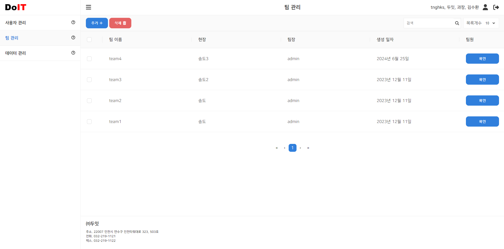Click 확인 button for team4

tap(482, 59)
